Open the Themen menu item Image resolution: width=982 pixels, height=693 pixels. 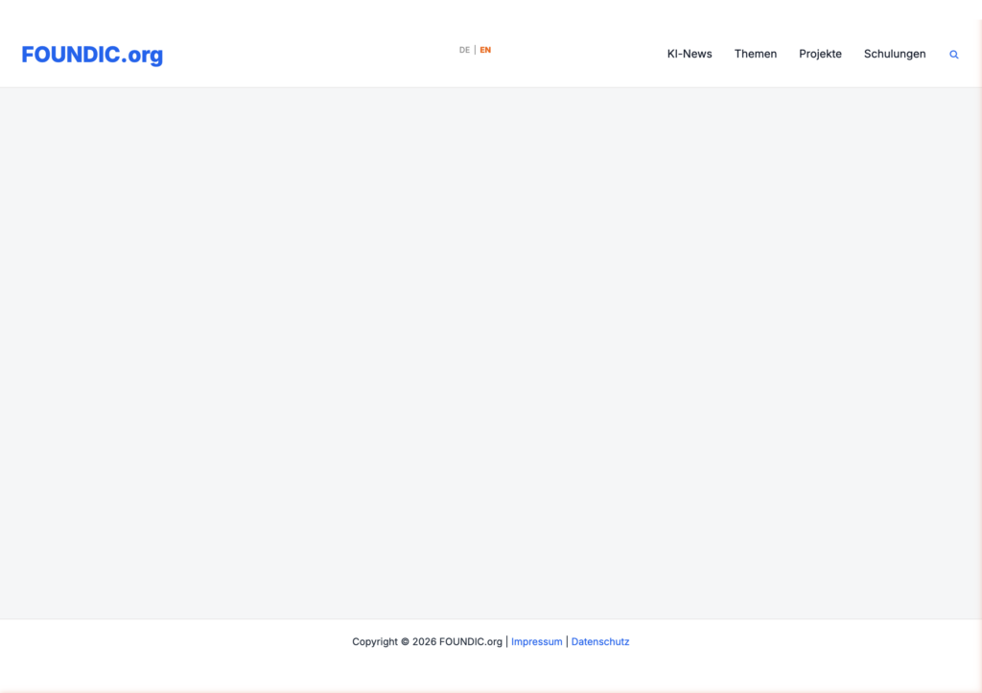point(756,54)
